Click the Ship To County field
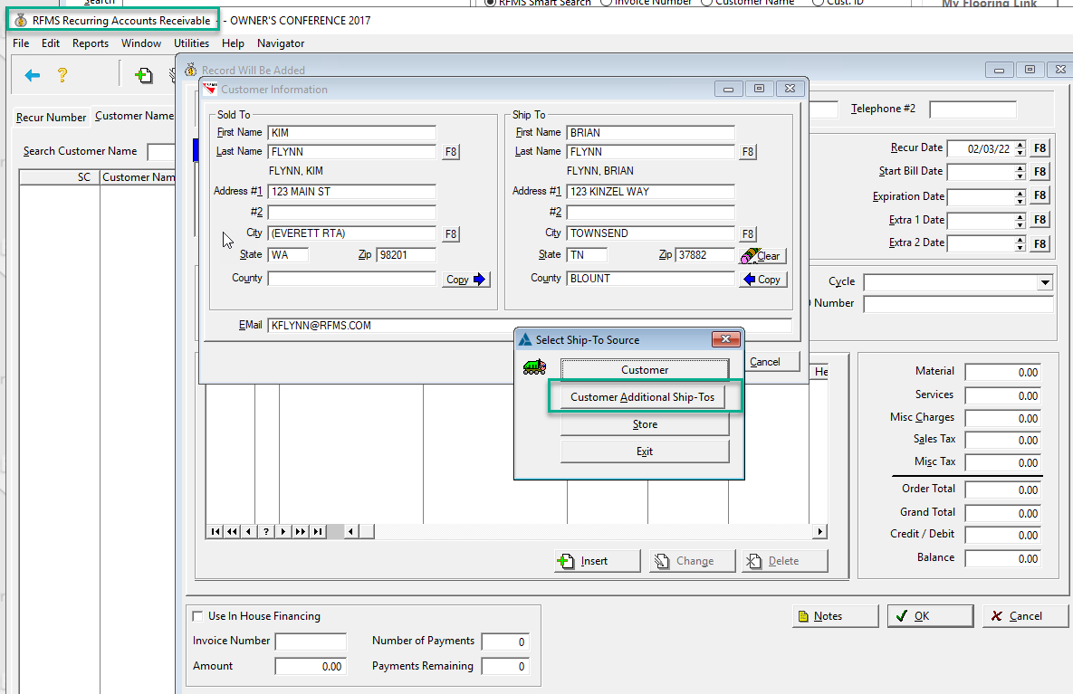Screen dimensions: 1073x694 [x=651, y=279]
